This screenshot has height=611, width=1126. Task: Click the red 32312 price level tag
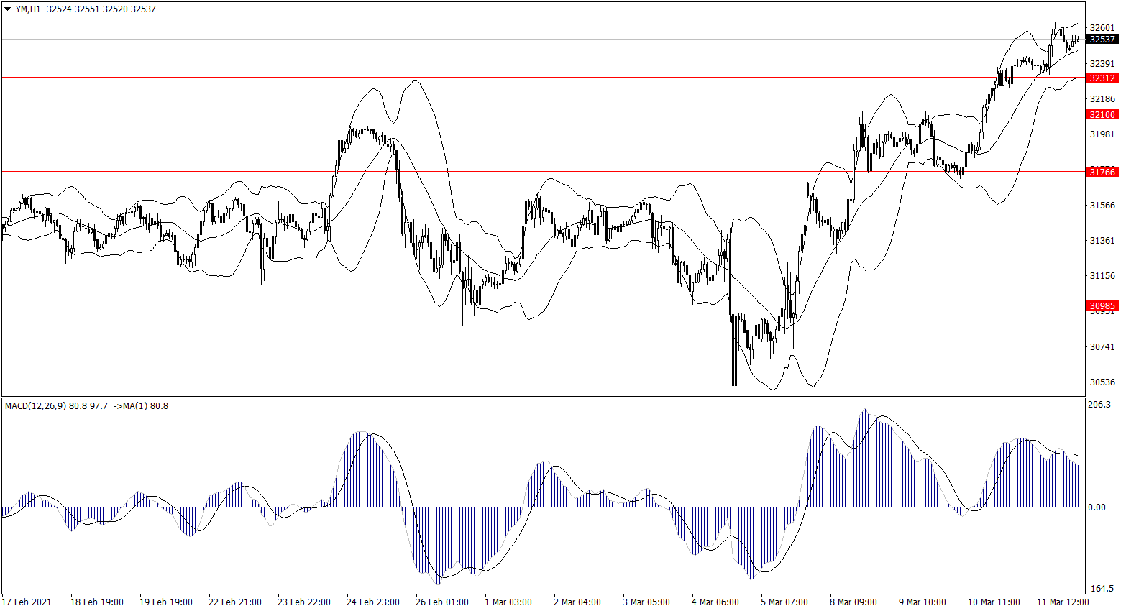click(x=1102, y=78)
